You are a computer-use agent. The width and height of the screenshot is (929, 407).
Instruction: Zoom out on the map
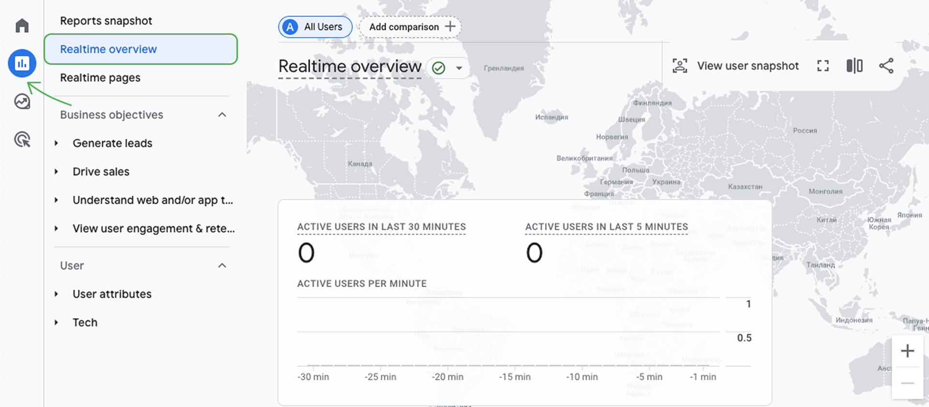(907, 383)
